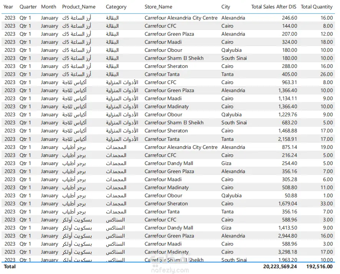Select the sales value 508.80
The image size is (340, 274).
(289, 187)
